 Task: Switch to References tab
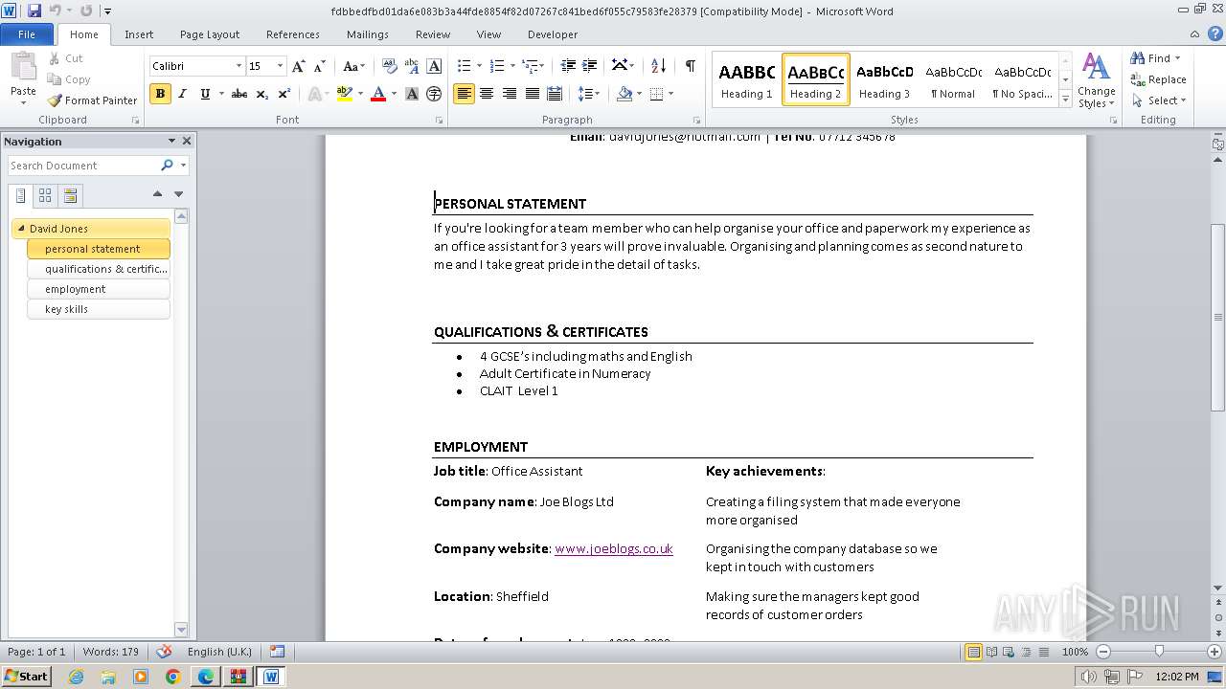pyautogui.click(x=293, y=34)
